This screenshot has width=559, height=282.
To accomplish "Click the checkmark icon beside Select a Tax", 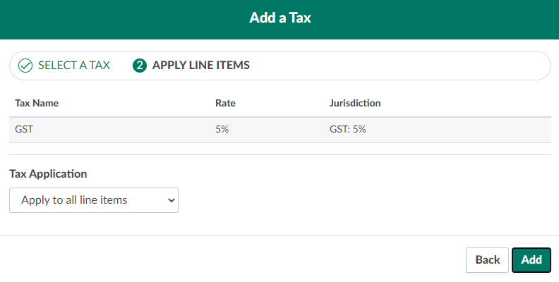I will coord(25,66).
